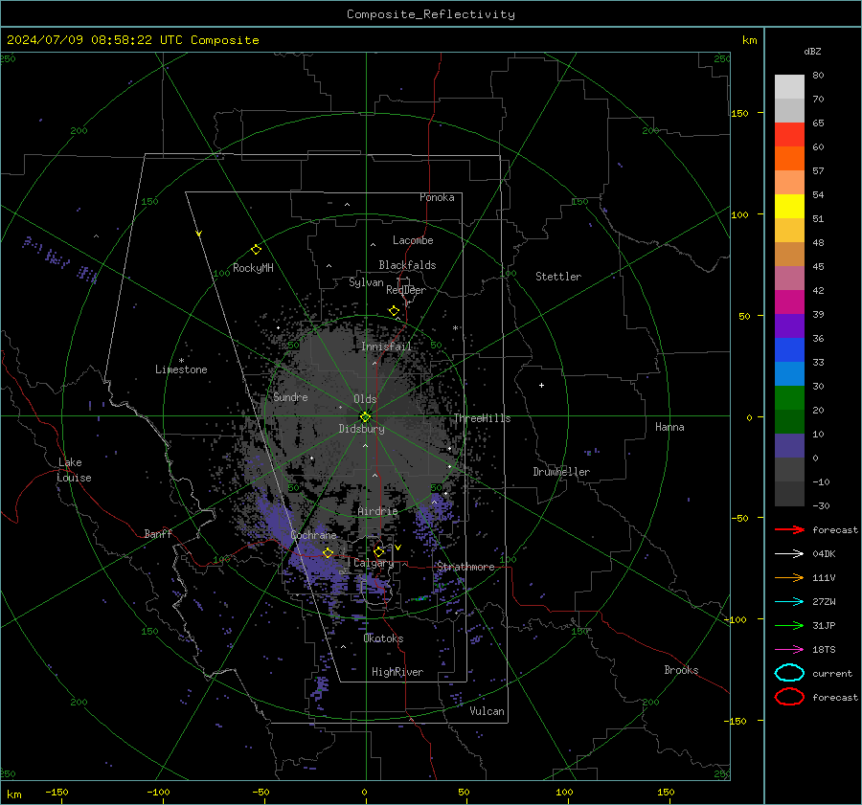Click the Innisfail city label
This screenshot has width=862, height=805.
(387, 347)
